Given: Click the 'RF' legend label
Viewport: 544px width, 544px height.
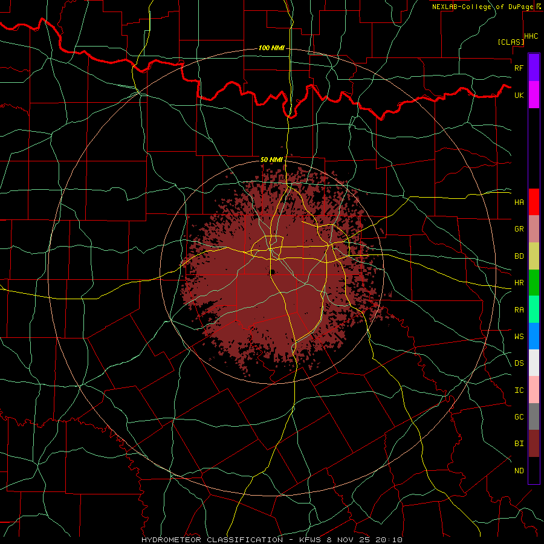Looking at the screenshot, I should (x=519, y=68).
